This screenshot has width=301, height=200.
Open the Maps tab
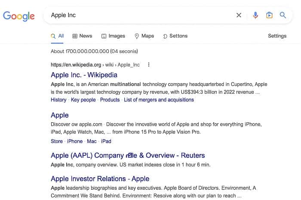(x=144, y=36)
